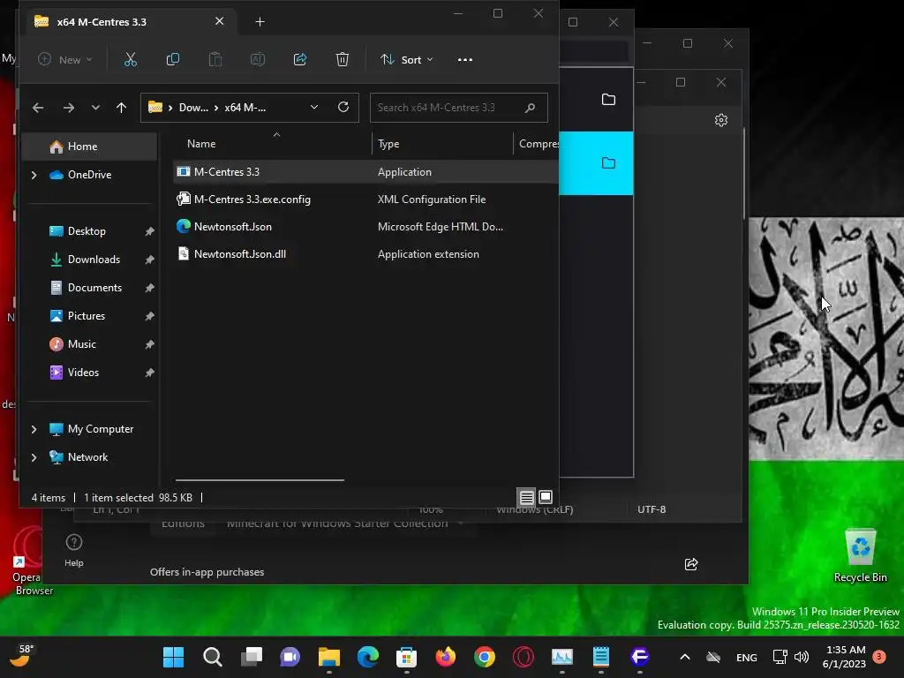The image size is (904, 678).
Task: Open Google Chrome from taskbar
Action: tap(485, 657)
